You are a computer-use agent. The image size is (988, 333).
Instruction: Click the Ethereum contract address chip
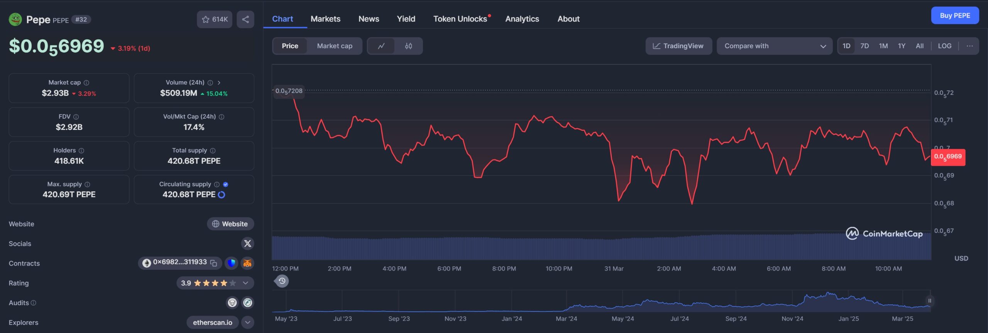point(180,263)
